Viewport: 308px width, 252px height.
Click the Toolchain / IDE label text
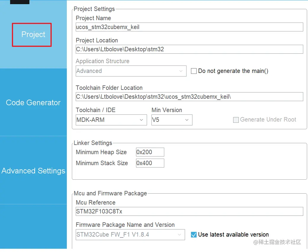point(95,110)
